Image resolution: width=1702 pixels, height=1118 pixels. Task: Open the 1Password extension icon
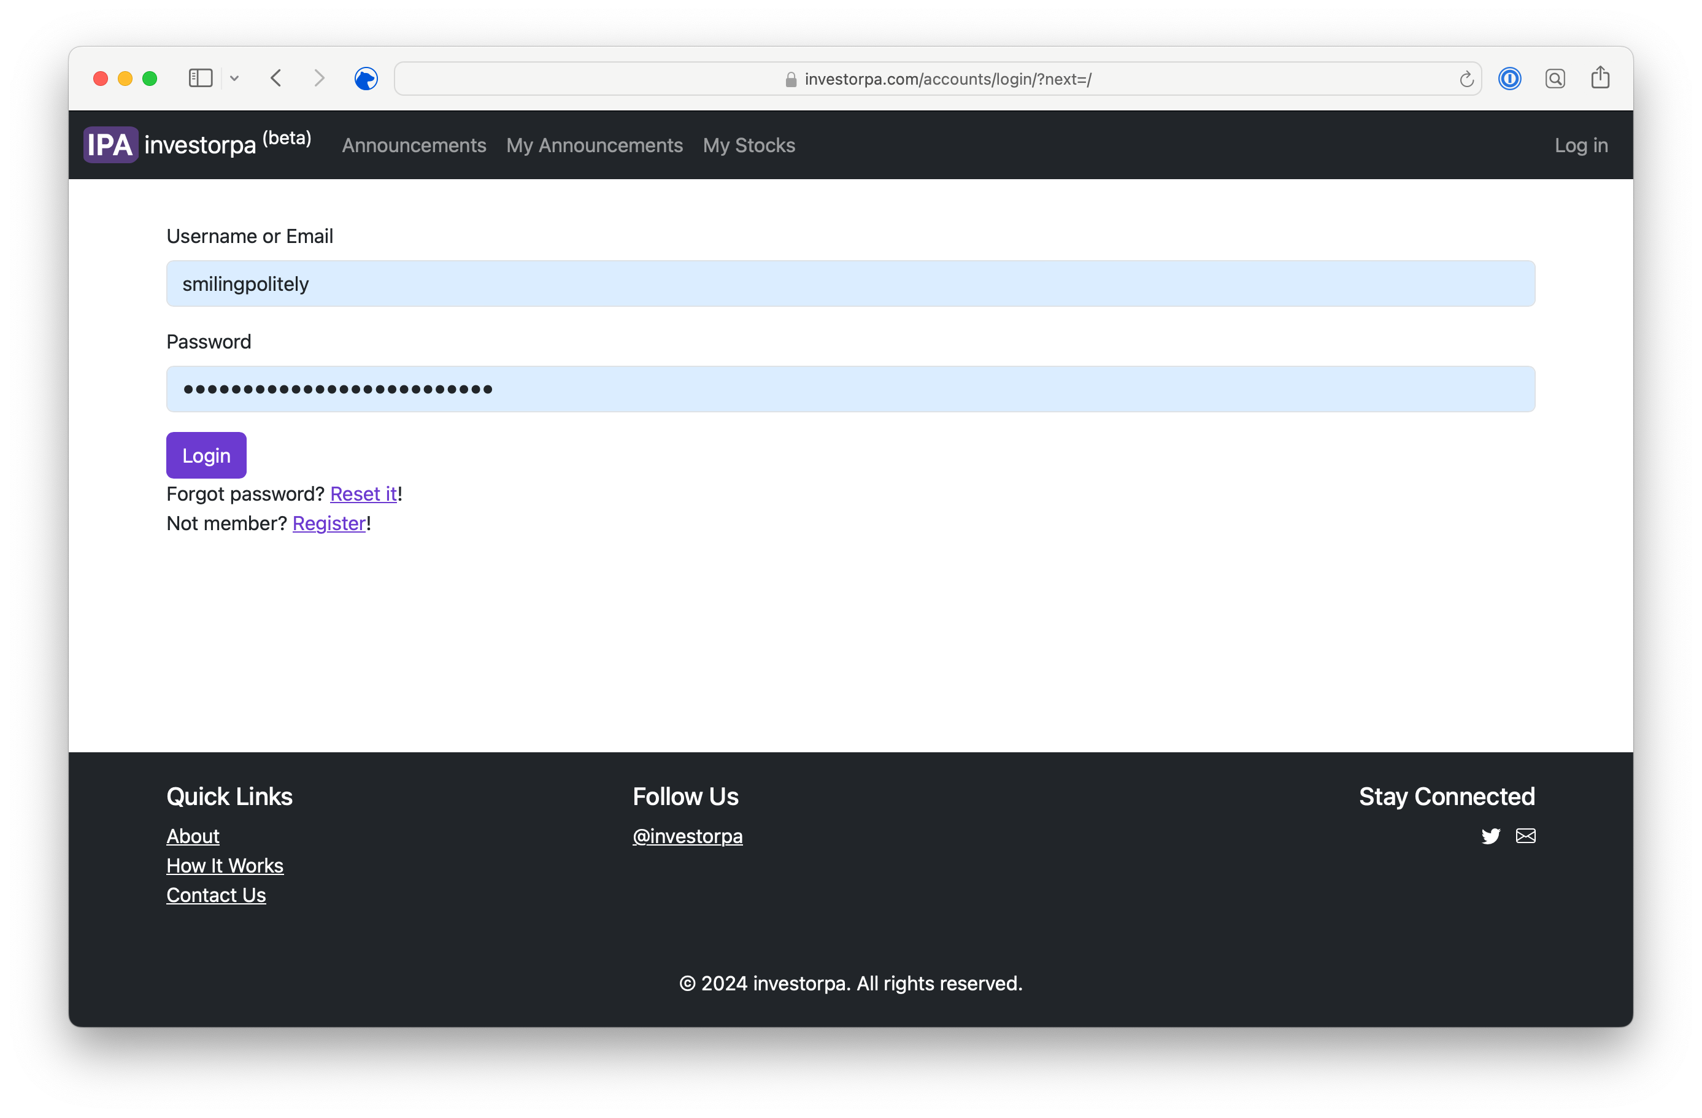tap(1509, 79)
